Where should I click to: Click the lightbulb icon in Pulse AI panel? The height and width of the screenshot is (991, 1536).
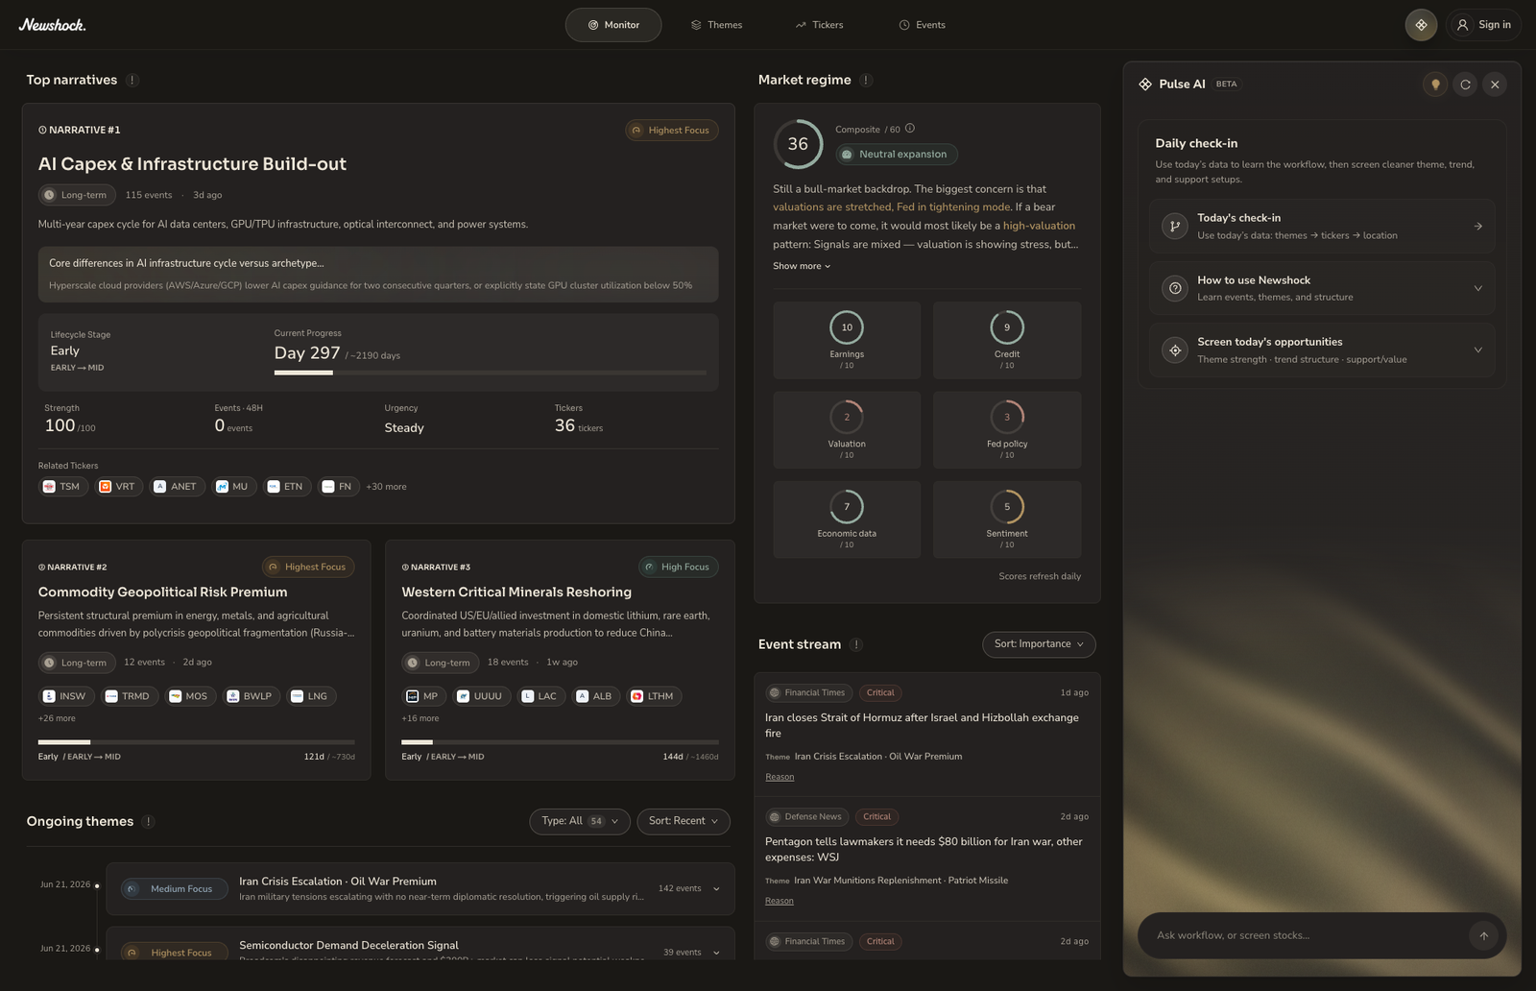click(x=1435, y=85)
